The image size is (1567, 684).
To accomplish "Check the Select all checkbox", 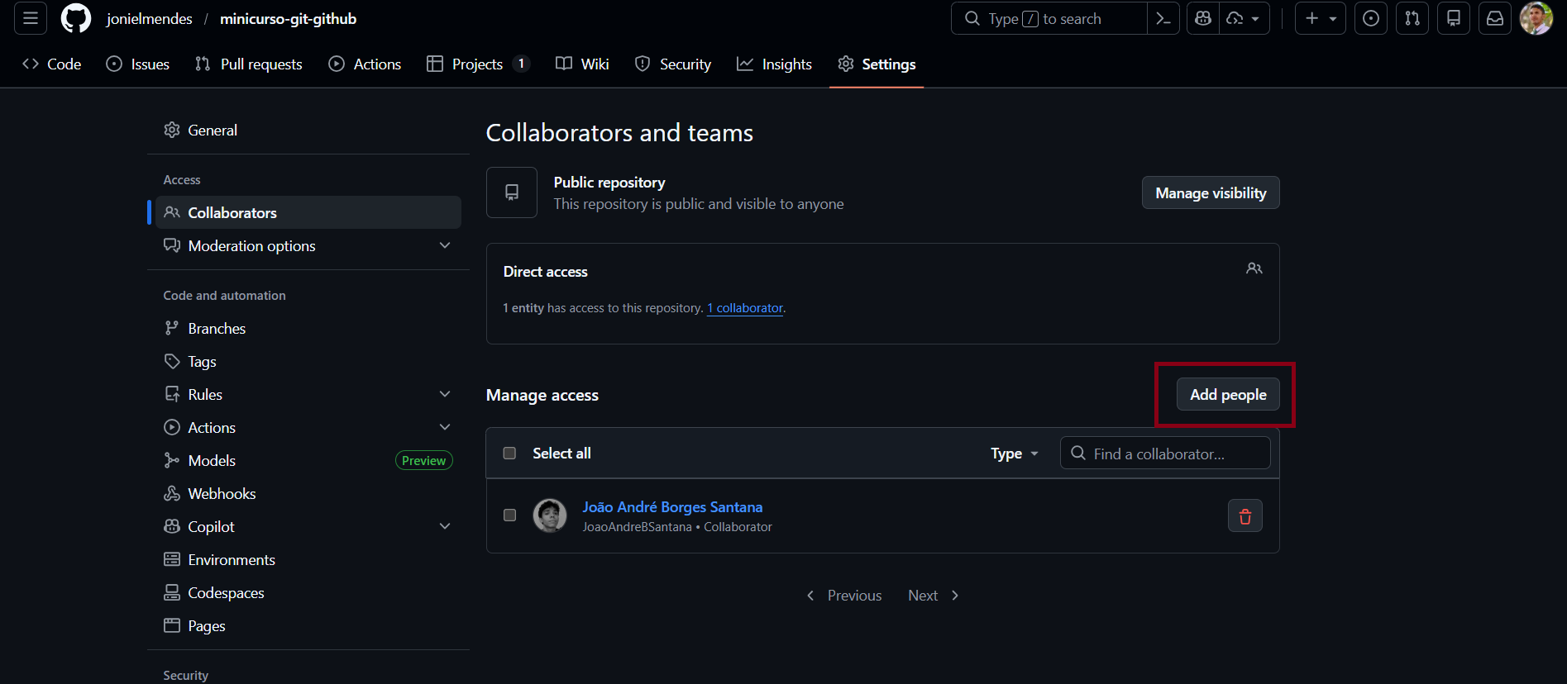I will (509, 454).
